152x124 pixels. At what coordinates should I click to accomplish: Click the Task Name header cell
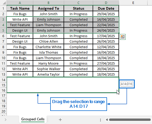(x=20, y=8)
